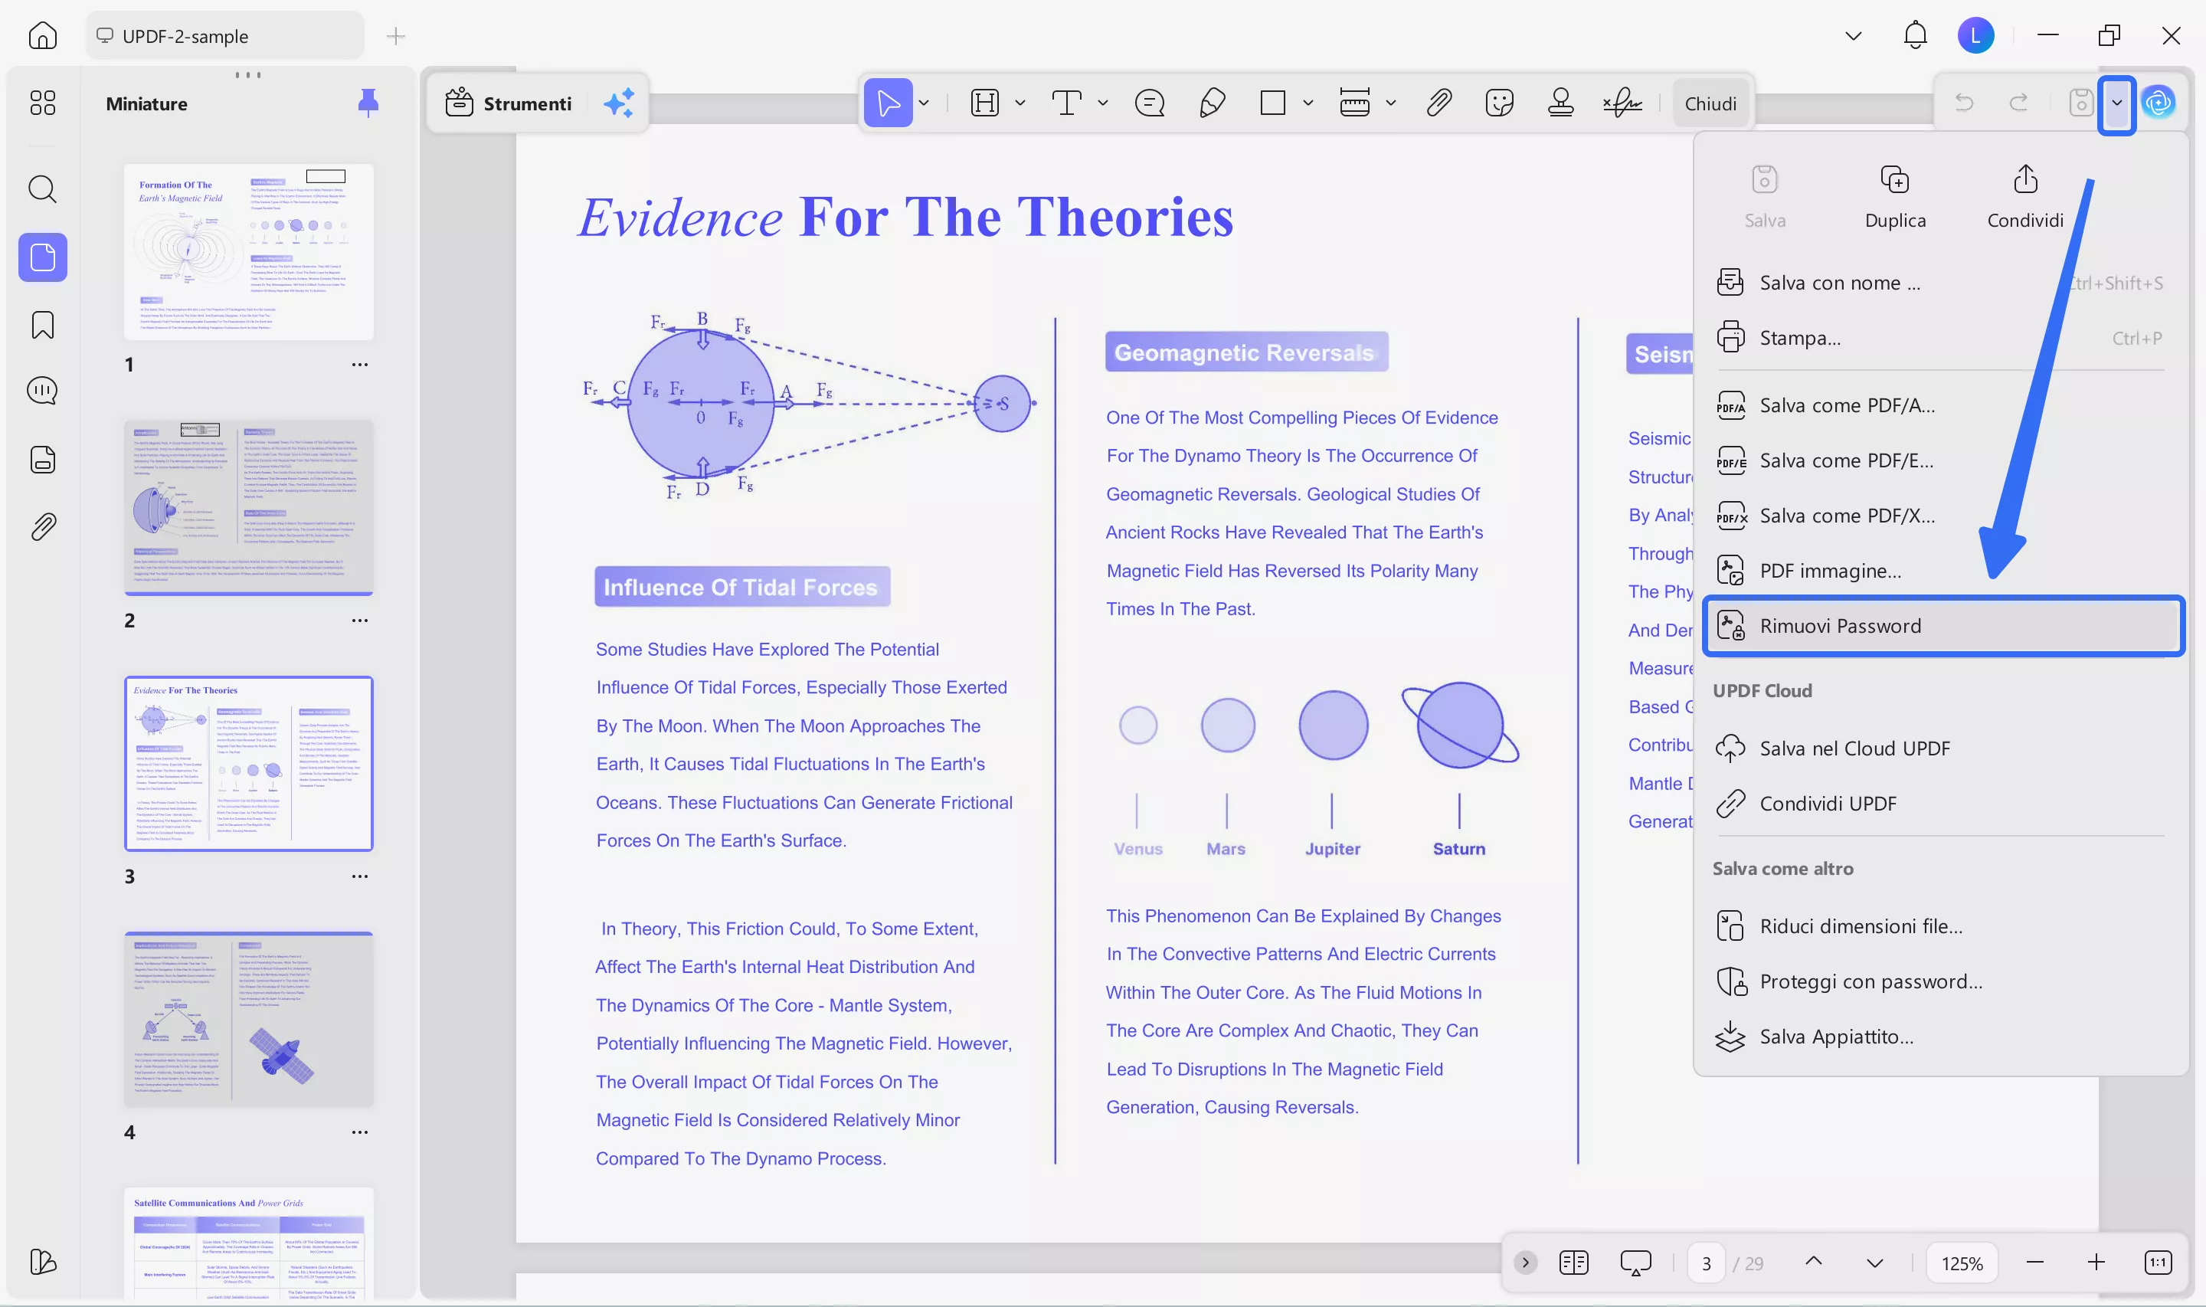Toggle actual size 1:1 view
Screen dimensions: 2206x1307
coord(2158,1262)
